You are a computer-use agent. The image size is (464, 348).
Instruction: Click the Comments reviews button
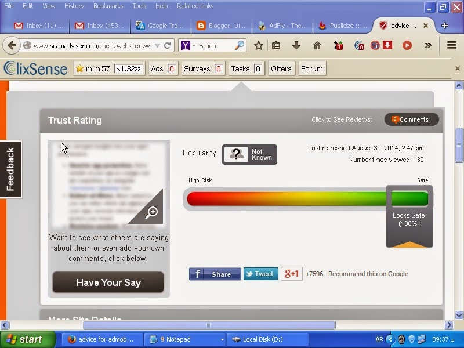click(x=411, y=119)
